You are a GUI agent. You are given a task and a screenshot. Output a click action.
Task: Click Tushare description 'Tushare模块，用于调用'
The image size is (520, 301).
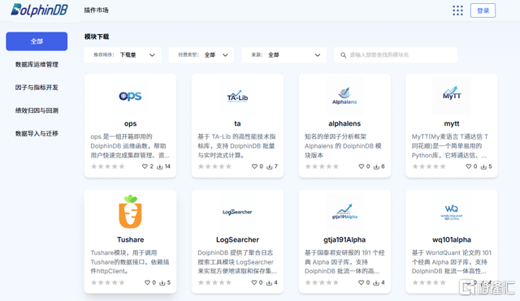(130, 262)
